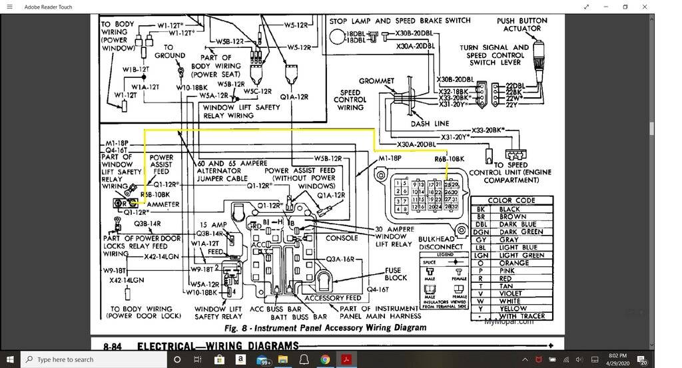Screen dimensions: 682x368
Task: Launch Microsoft Store from the taskbar
Action: coord(219,359)
